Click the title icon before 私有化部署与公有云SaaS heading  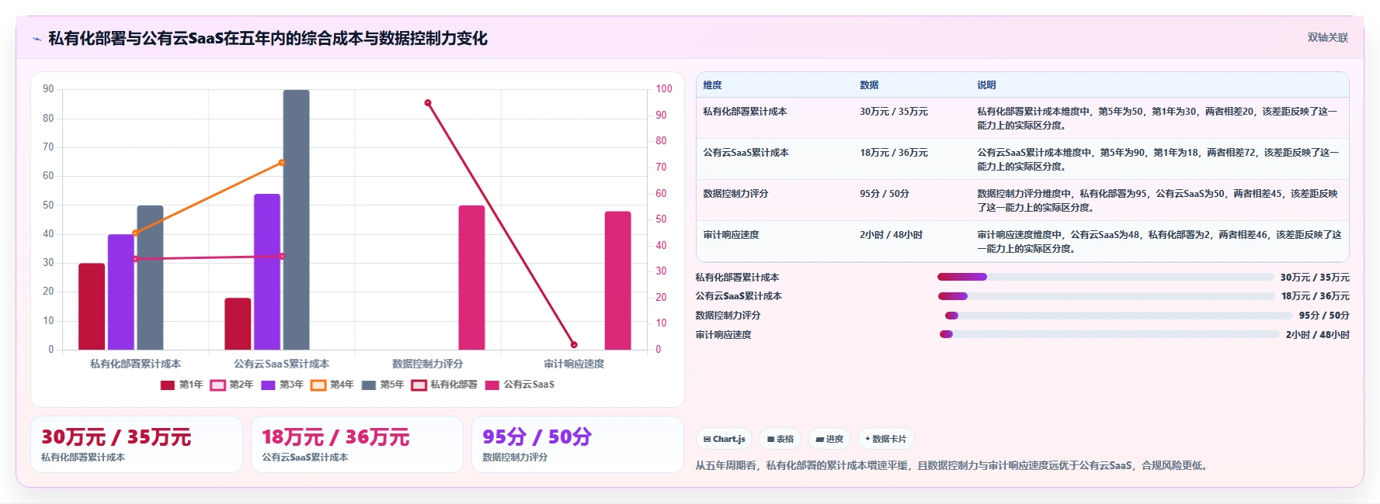[x=36, y=39]
